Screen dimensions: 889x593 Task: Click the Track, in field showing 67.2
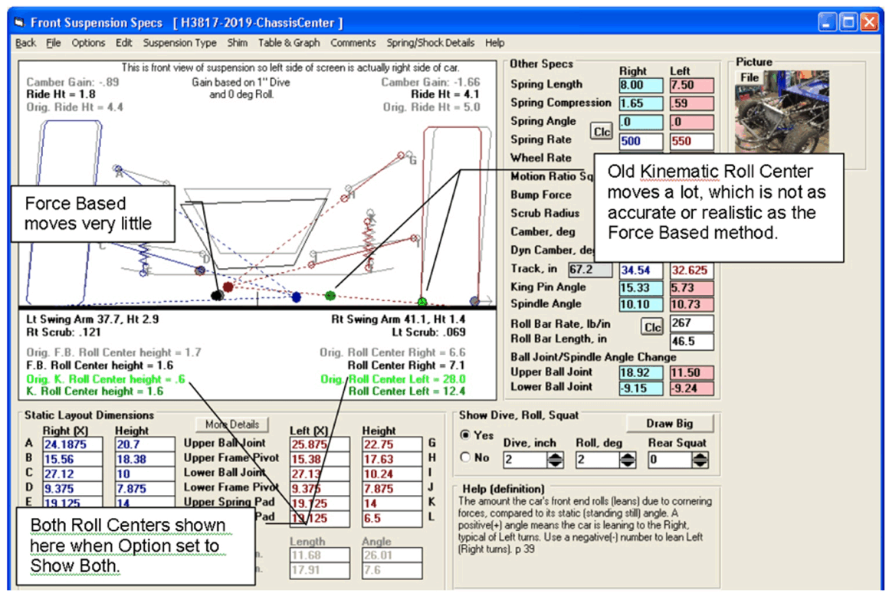point(590,270)
